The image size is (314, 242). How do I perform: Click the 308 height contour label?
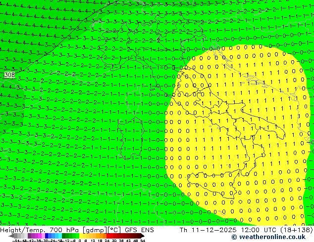[9, 75]
